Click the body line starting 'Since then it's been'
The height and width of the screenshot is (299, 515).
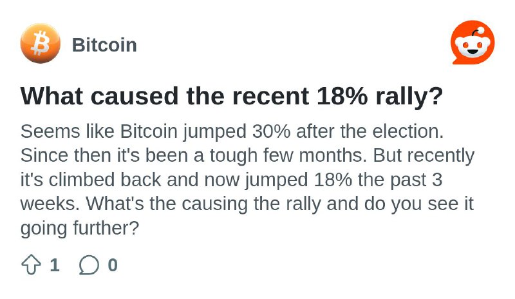click(x=247, y=156)
